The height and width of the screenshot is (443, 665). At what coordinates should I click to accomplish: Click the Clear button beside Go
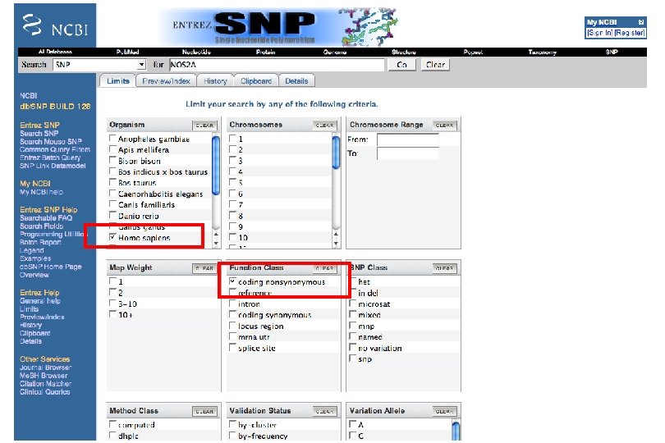pyautogui.click(x=435, y=65)
